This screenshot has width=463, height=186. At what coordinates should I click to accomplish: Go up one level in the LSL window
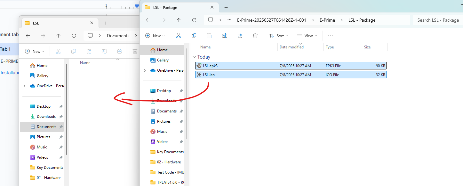pyautogui.click(x=58, y=36)
